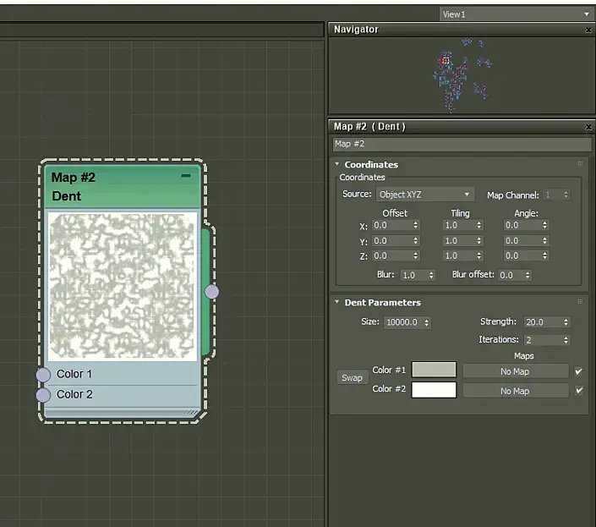
Task: Click the Dent node output socket
Action: click(x=212, y=291)
